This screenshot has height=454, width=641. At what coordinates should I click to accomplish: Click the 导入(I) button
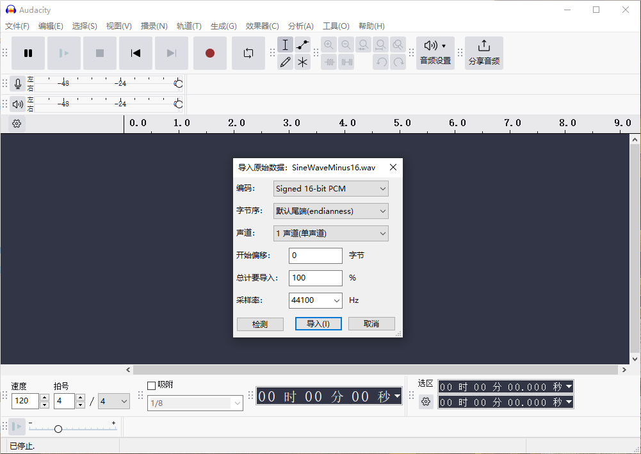(x=318, y=324)
